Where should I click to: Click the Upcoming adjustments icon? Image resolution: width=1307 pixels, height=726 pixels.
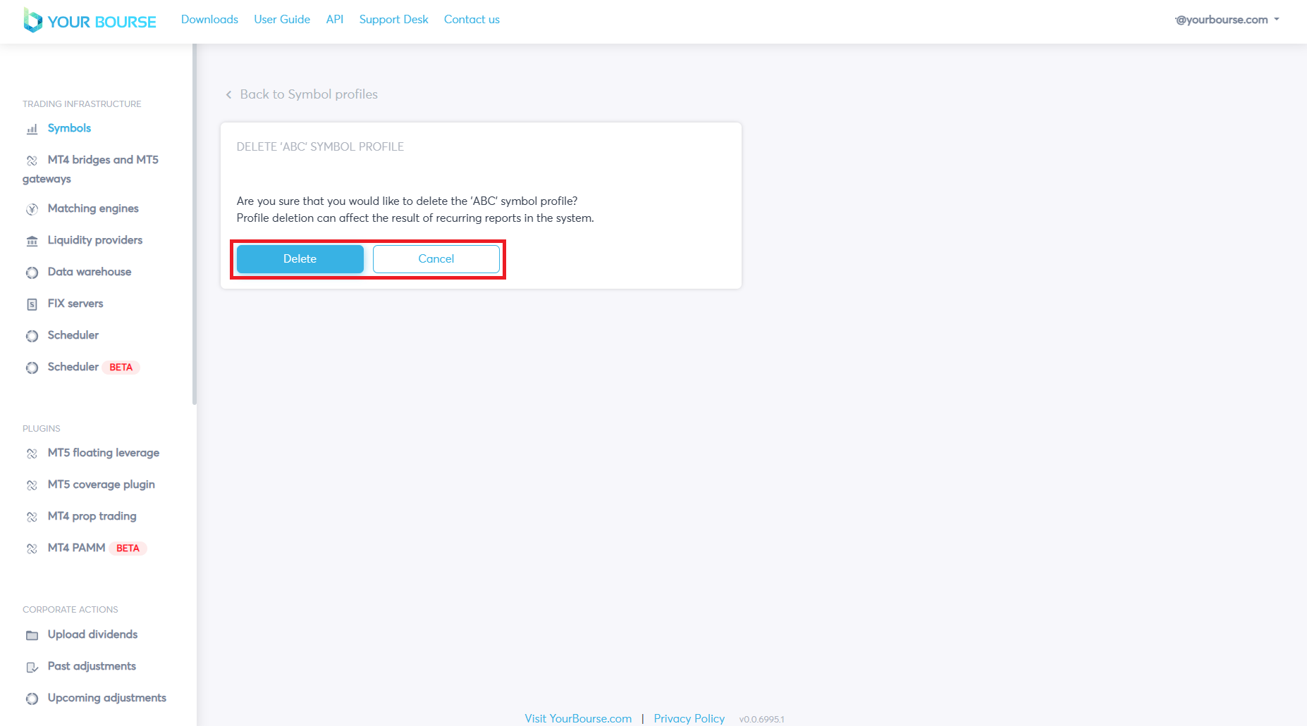pyautogui.click(x=32, y=699)
